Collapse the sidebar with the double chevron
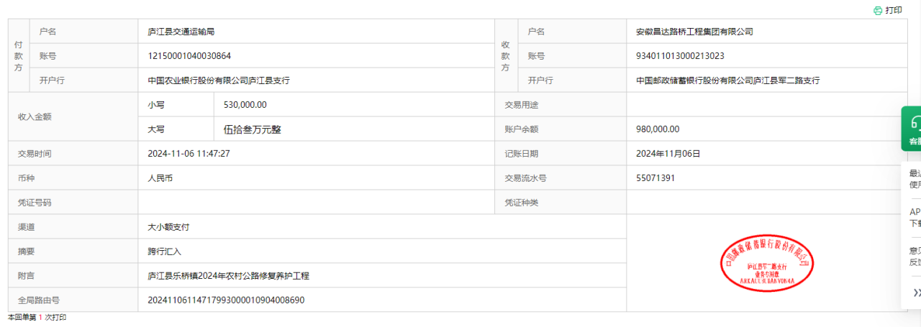This screenshot has width=921, height=327. 916,293
